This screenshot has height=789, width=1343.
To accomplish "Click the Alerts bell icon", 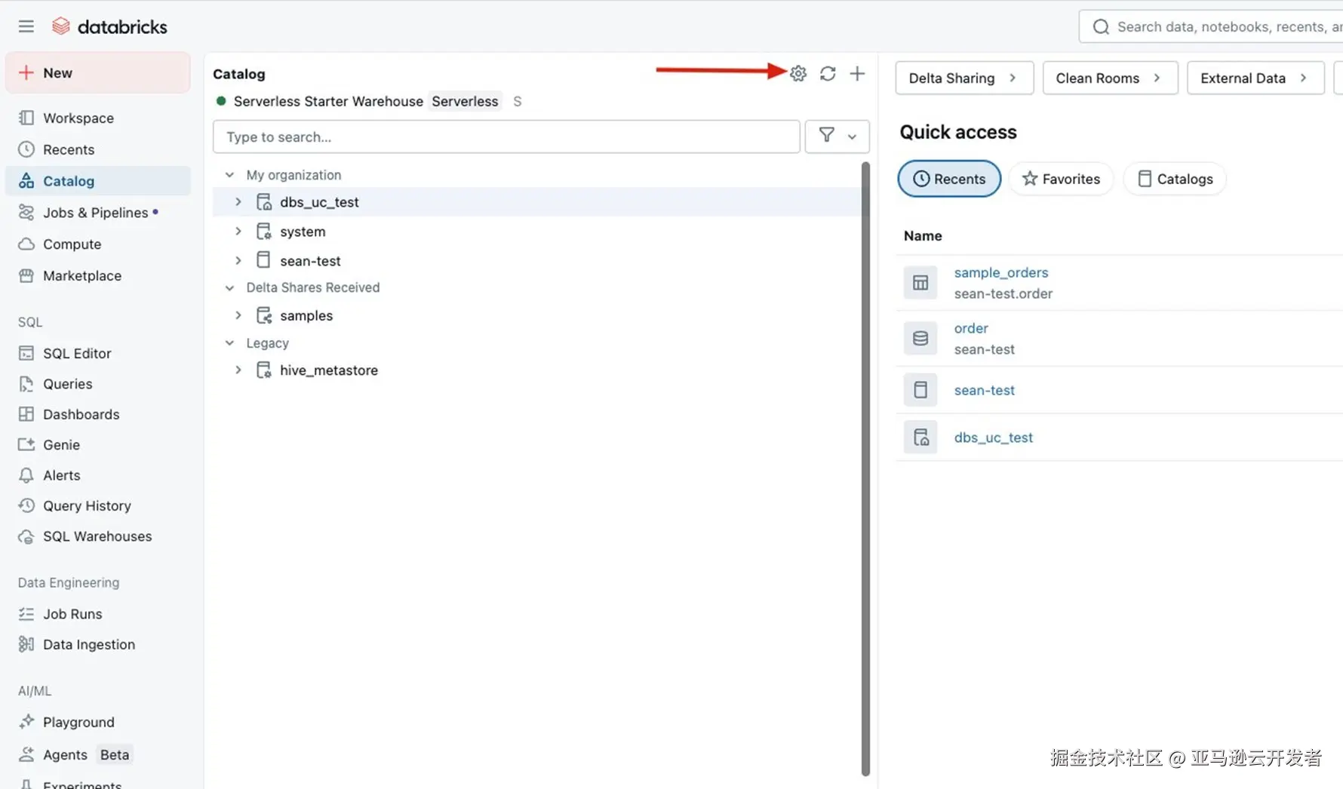I will pos(26,475).
